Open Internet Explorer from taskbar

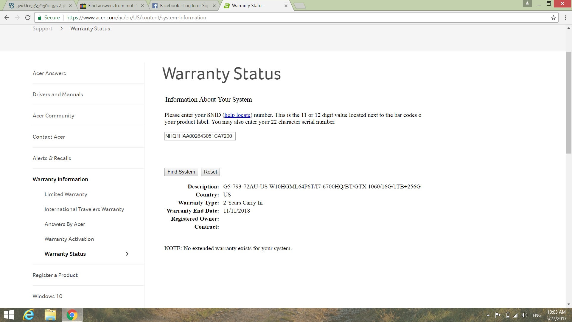29,315
